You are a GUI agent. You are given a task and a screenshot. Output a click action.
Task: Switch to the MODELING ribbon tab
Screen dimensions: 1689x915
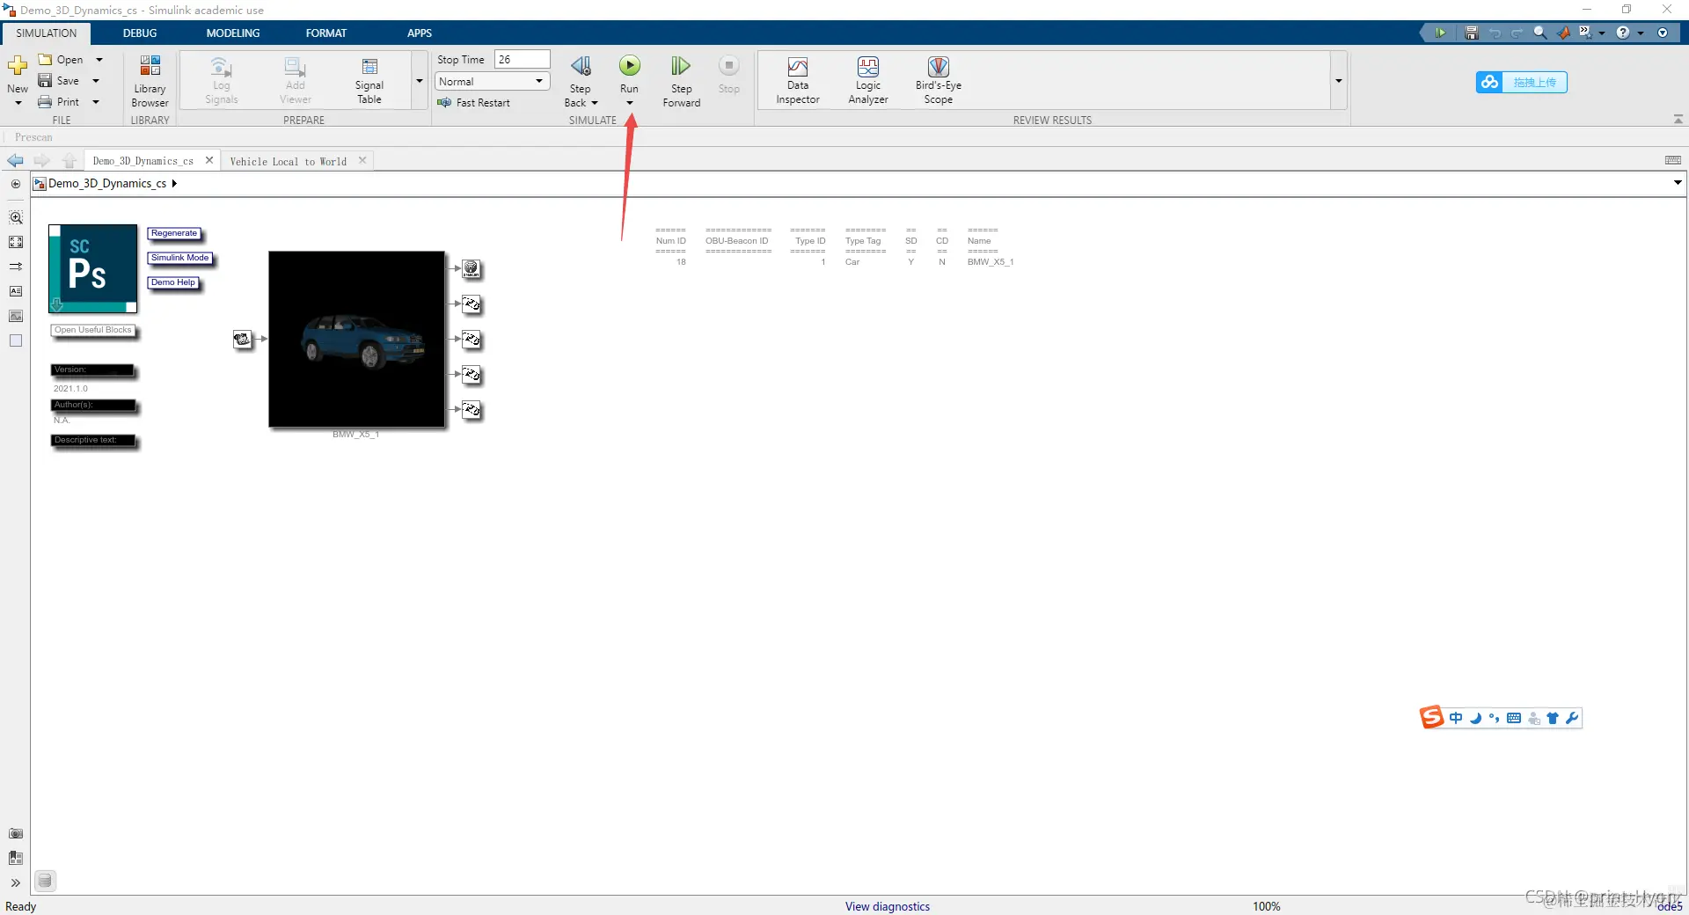(233, 33)
